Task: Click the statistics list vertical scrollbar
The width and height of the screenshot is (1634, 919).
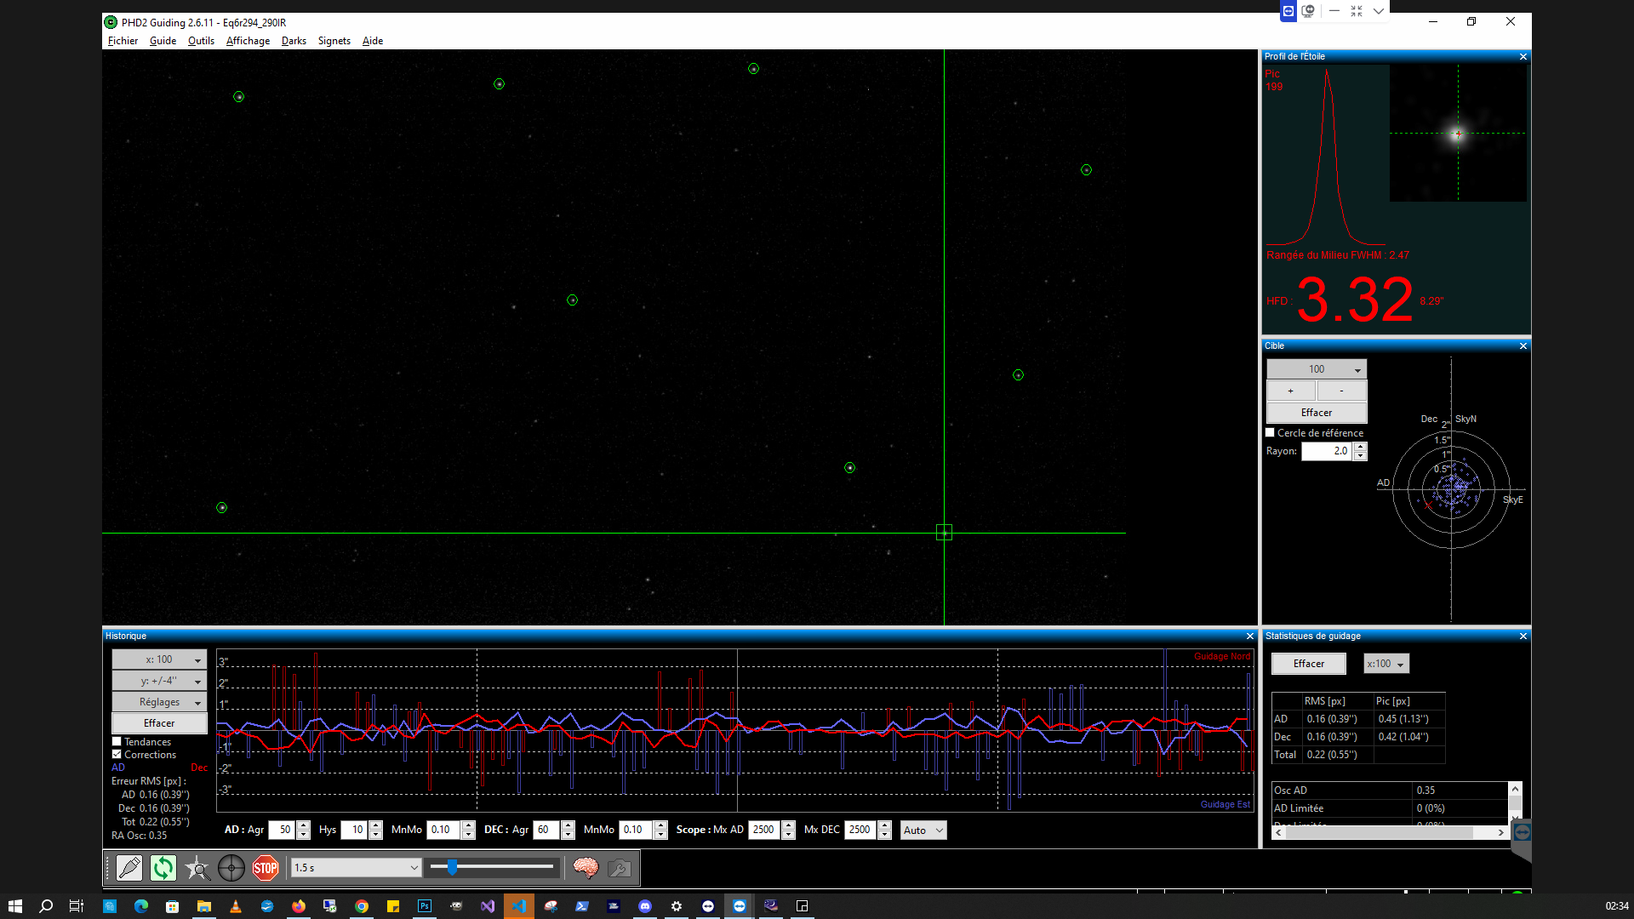Action: (x=1515, y=803)
